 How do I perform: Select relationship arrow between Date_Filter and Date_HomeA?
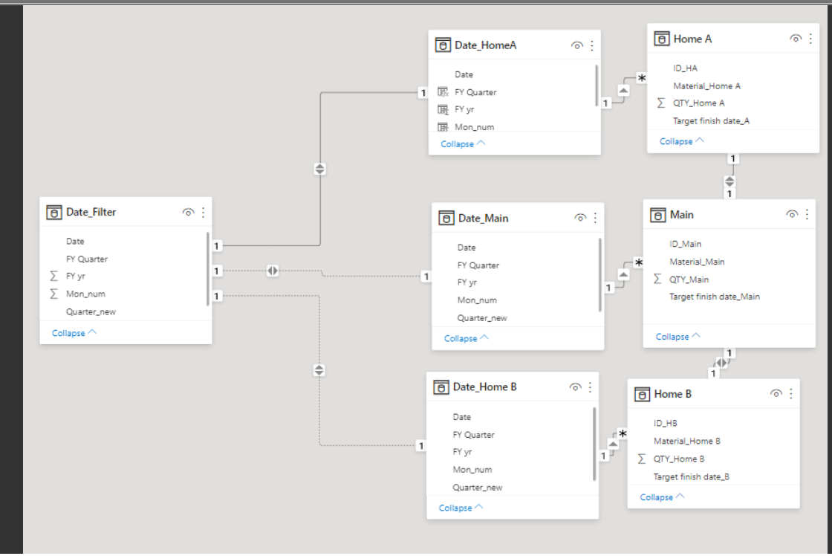319,169
